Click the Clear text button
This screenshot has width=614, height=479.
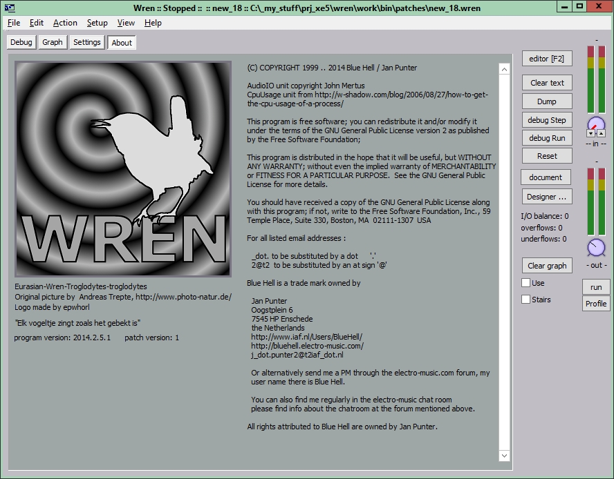point(547,83)
